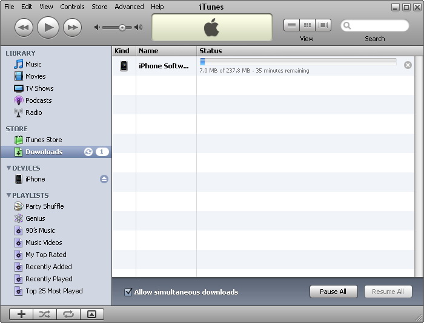The height and width of the screenshot is (323, 424).
Task: Click the Resume All button
Action: point(388,292)
